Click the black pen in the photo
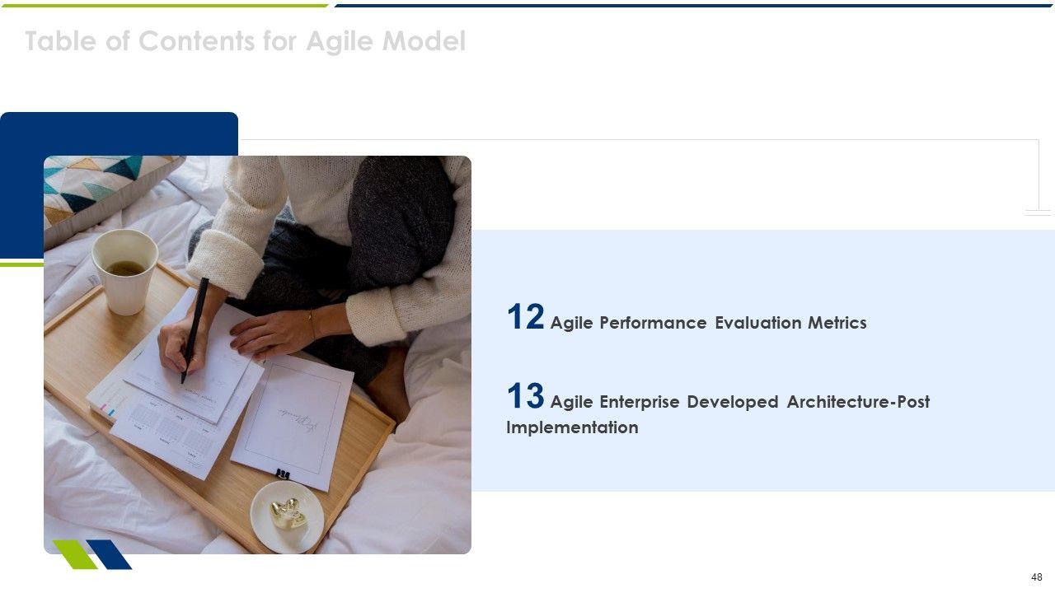 point(195,329)
